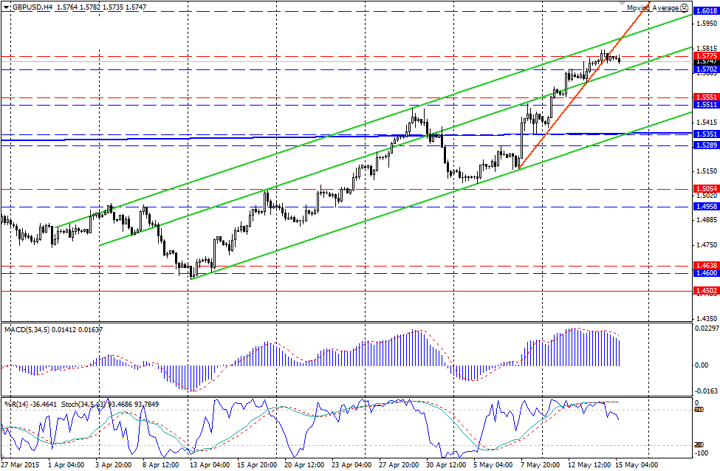Click the GBPUSD,H4 symbol label

tap(32, 7)
